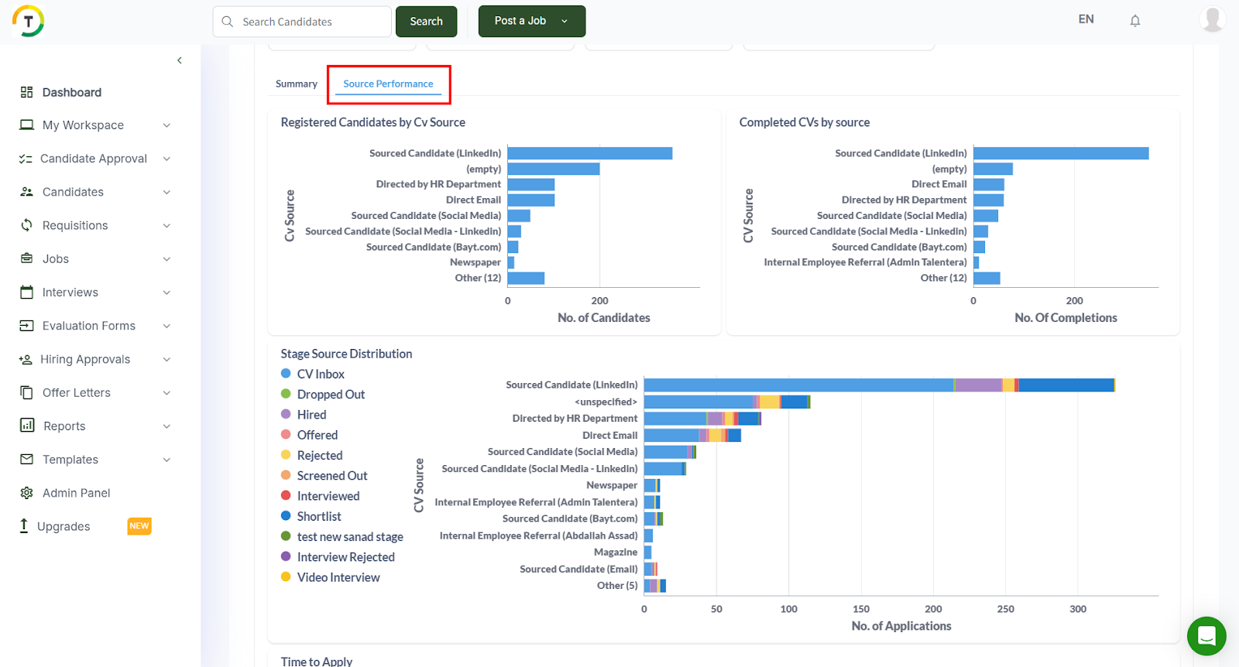The width and height of the screenshot is (1239, 667).
Task: Focus the Search Candidates input field
Action: click(310, 22)
